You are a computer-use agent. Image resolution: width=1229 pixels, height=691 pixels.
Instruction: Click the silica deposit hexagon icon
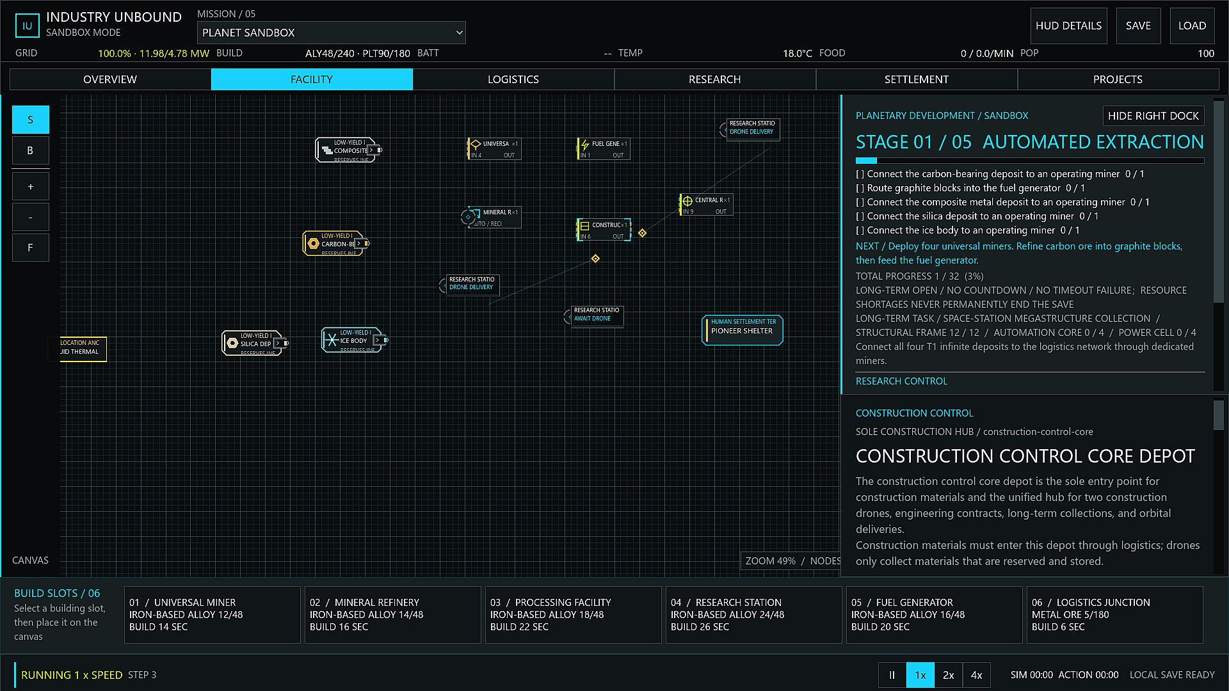[232, 344]
